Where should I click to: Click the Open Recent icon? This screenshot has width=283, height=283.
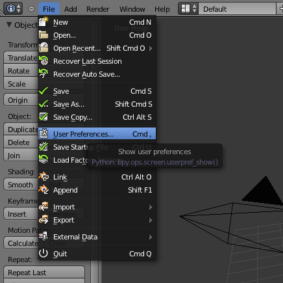click(x=43, y=47)
